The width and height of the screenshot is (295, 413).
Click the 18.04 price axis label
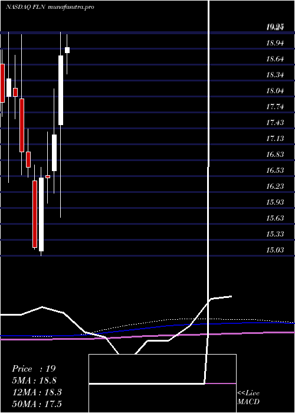(275, 91)
